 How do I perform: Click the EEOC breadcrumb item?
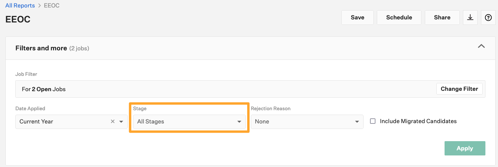tap(52, 5)
